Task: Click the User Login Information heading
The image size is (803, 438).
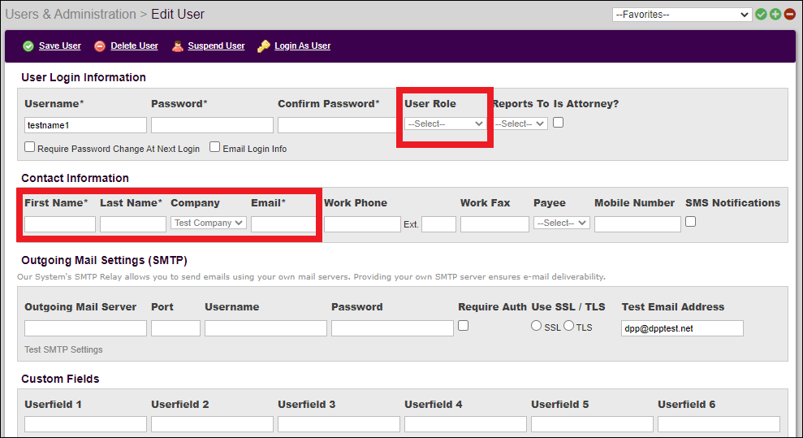Action: point(84,77)
